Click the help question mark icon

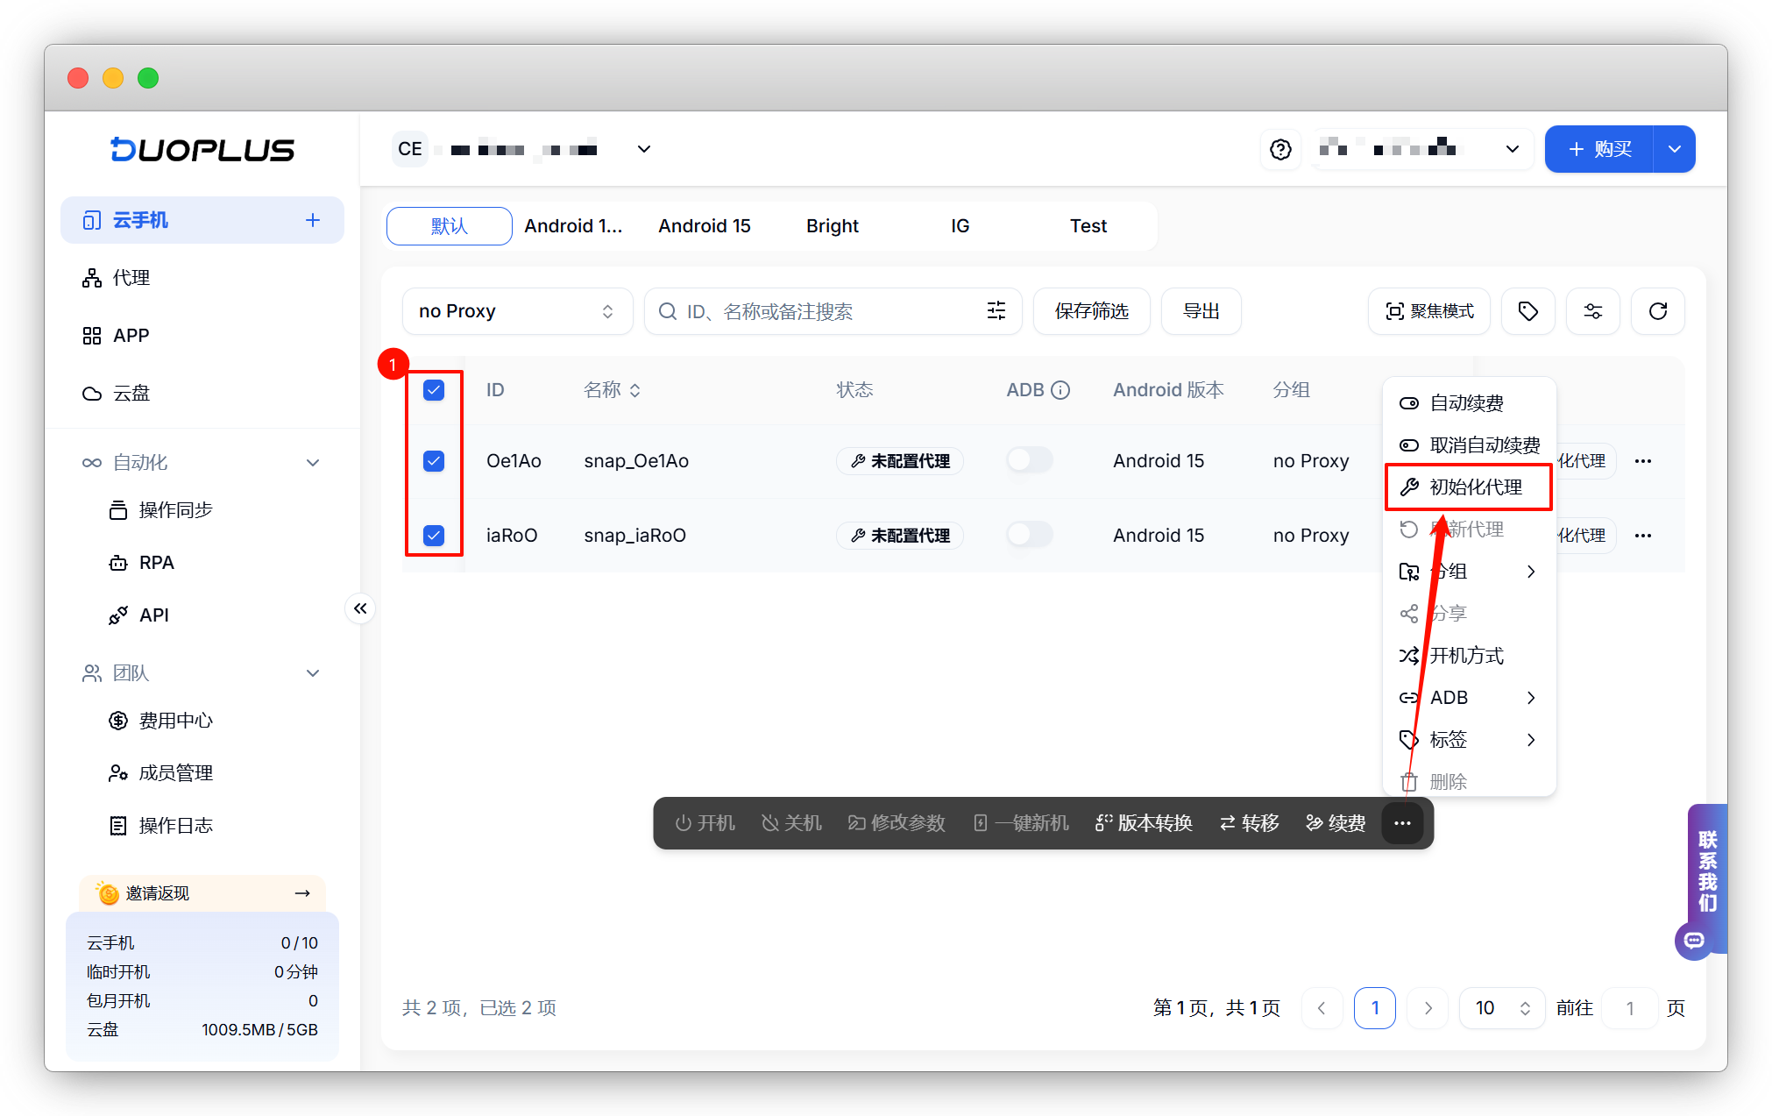1280,149
